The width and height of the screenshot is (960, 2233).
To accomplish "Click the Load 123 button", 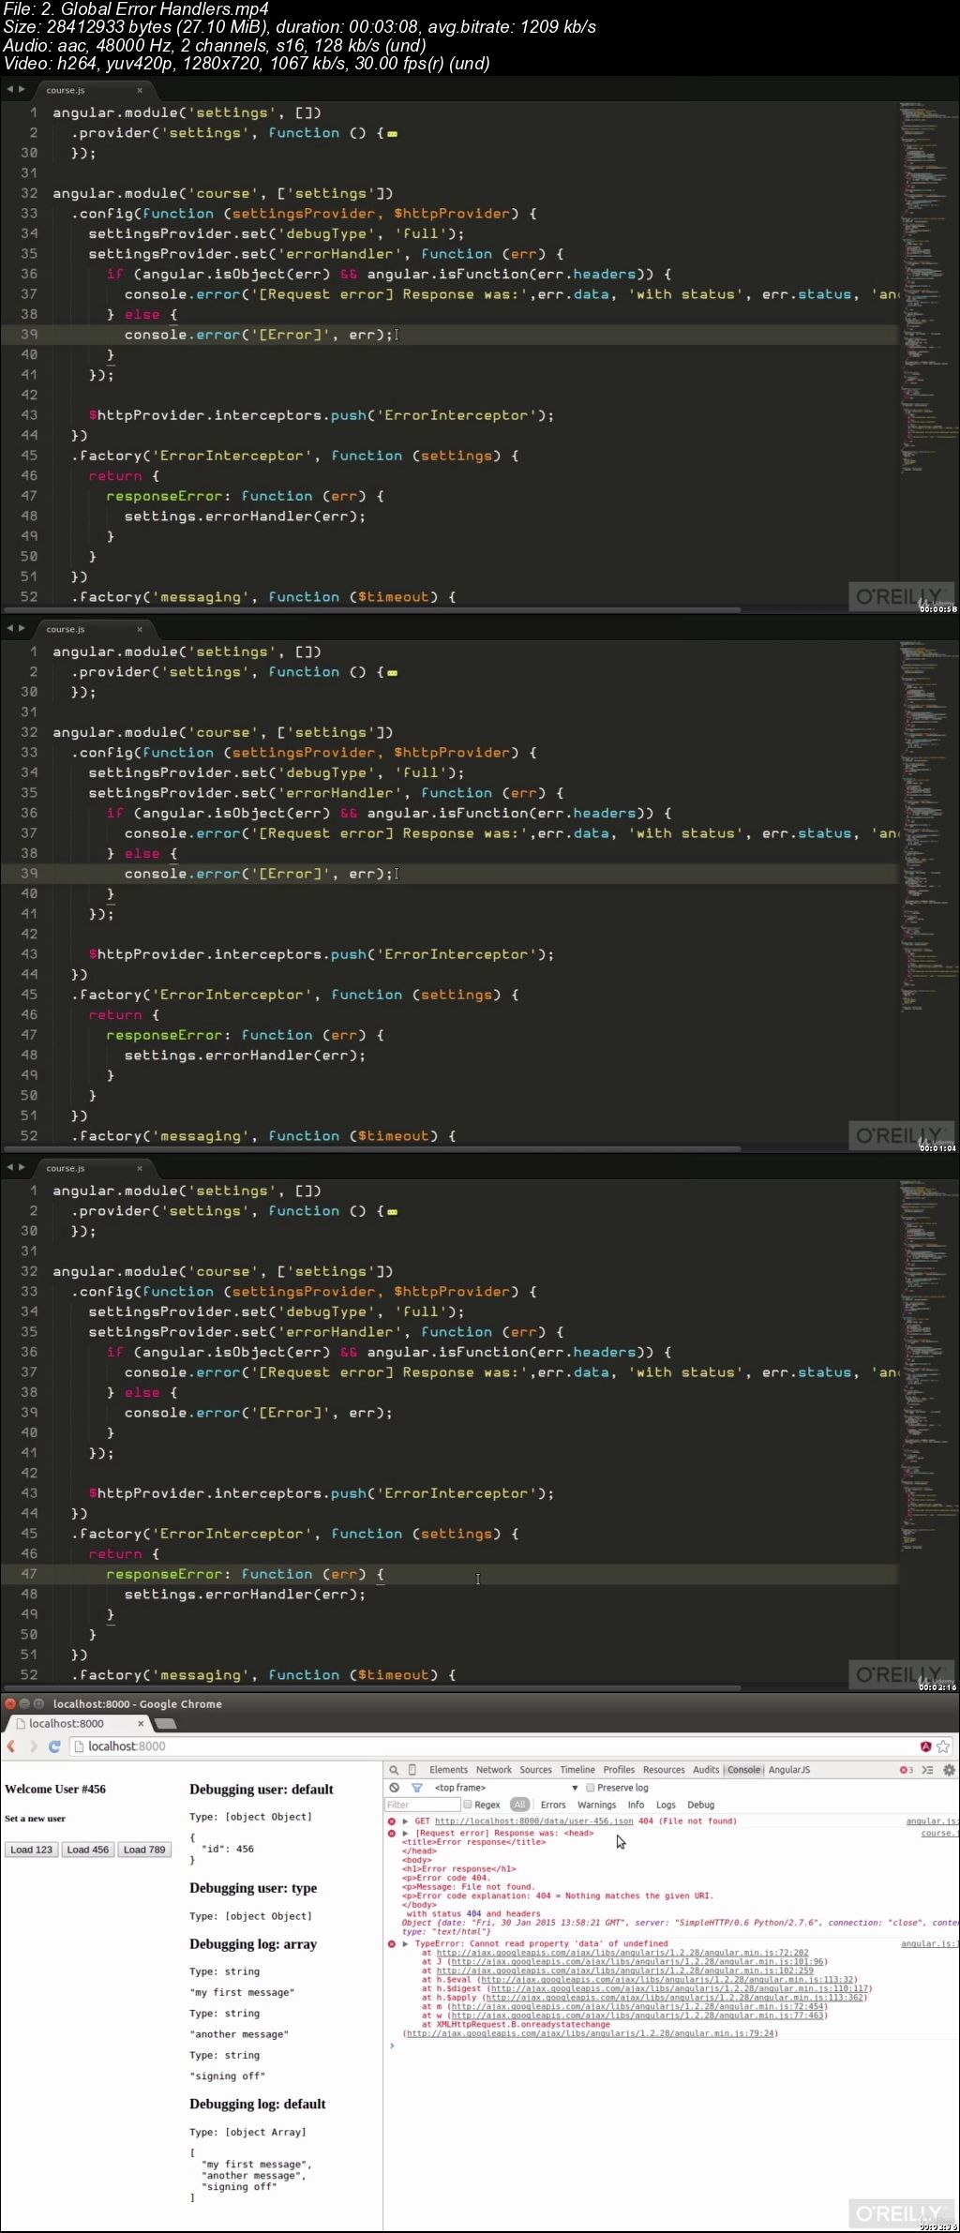I will (x=32, y=1850).
